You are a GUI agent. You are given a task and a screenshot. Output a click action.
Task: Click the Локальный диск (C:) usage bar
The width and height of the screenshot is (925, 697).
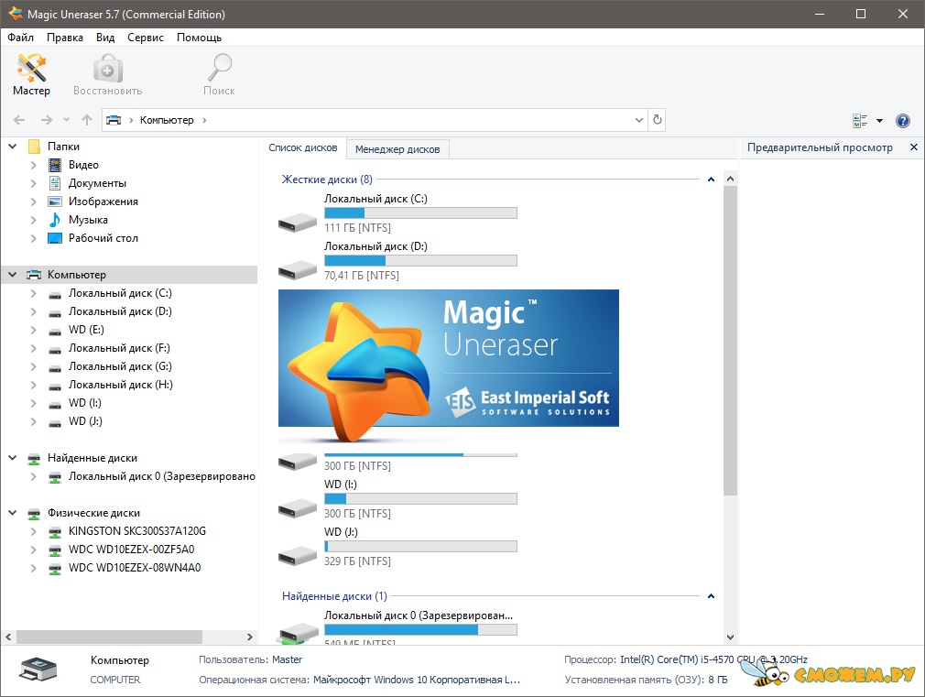point(420,213)
